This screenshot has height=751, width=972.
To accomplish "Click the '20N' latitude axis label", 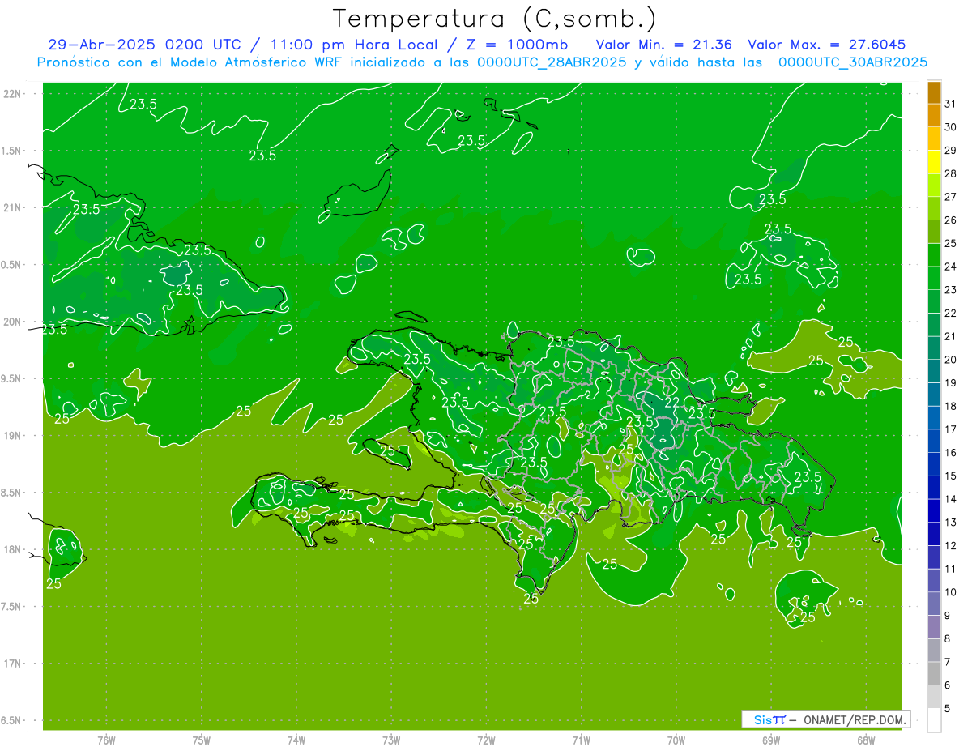I will click(14, 322).
